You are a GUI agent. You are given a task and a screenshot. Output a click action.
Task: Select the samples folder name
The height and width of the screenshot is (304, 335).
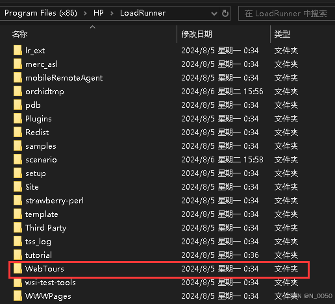click(x=41, y=146)
